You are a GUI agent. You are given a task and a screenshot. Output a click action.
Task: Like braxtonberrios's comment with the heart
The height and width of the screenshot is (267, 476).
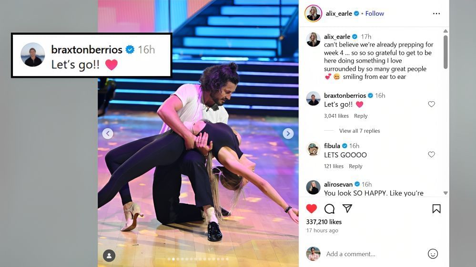click(431, 104)
